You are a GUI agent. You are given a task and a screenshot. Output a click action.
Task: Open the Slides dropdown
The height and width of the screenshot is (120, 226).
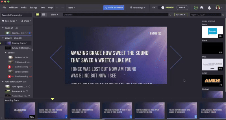pos(55,15)
